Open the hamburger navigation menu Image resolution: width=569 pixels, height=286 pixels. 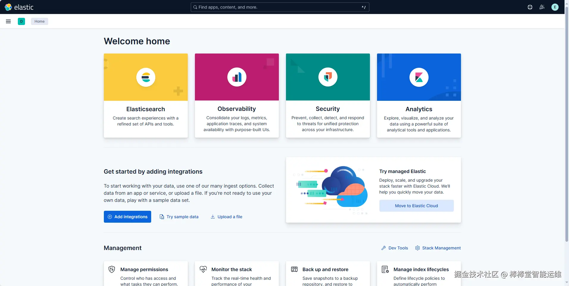8,21
